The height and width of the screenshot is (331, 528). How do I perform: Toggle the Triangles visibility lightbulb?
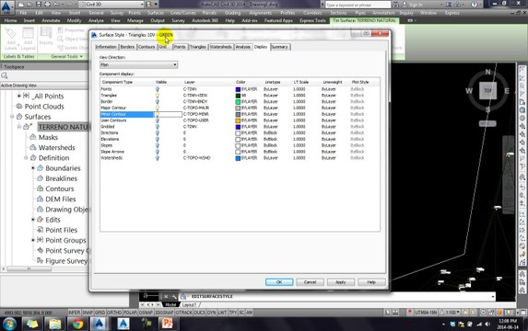click(x=157, y=96)
